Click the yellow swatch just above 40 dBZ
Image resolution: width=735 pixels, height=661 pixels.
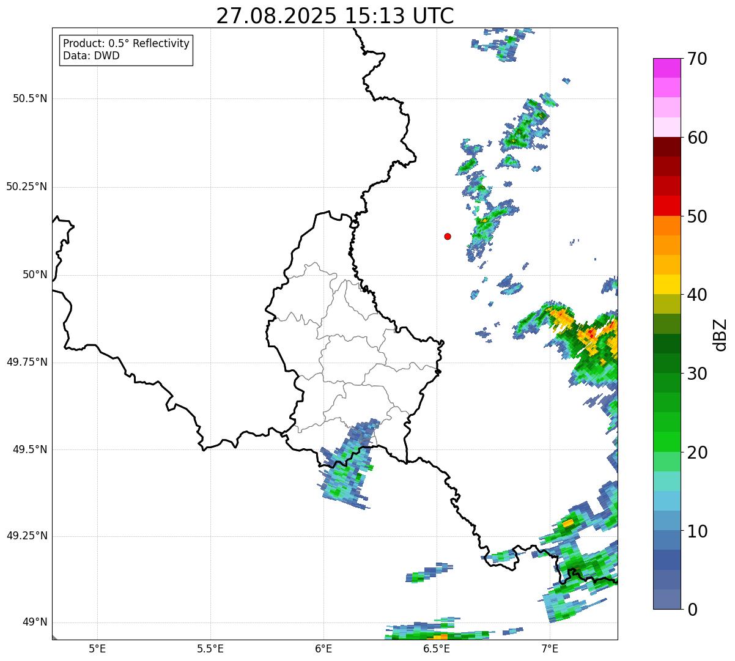coord(667,284)
